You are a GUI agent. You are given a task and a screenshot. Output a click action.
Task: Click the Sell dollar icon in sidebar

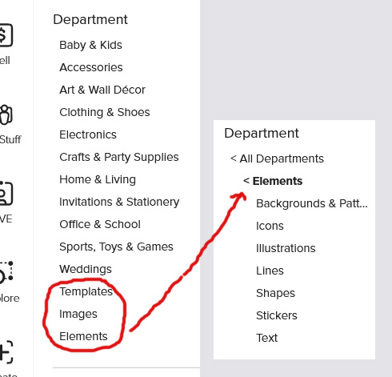[x=6, y=35]
